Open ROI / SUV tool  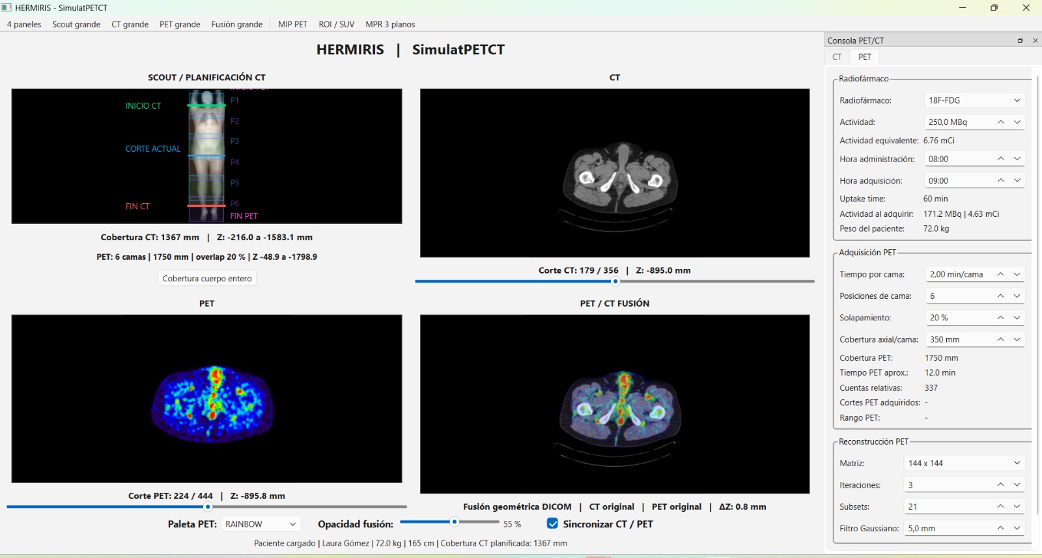click(x=337, y=24)
